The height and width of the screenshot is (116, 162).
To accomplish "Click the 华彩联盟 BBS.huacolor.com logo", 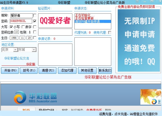I will click(36, 97).
